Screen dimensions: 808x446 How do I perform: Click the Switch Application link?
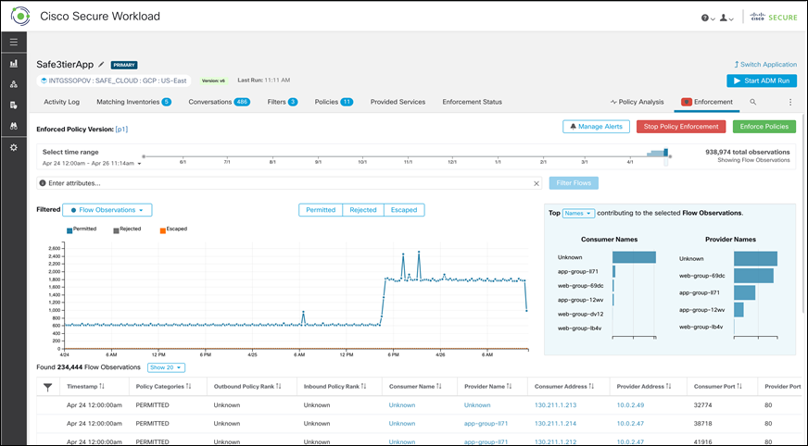coord(765,64)
